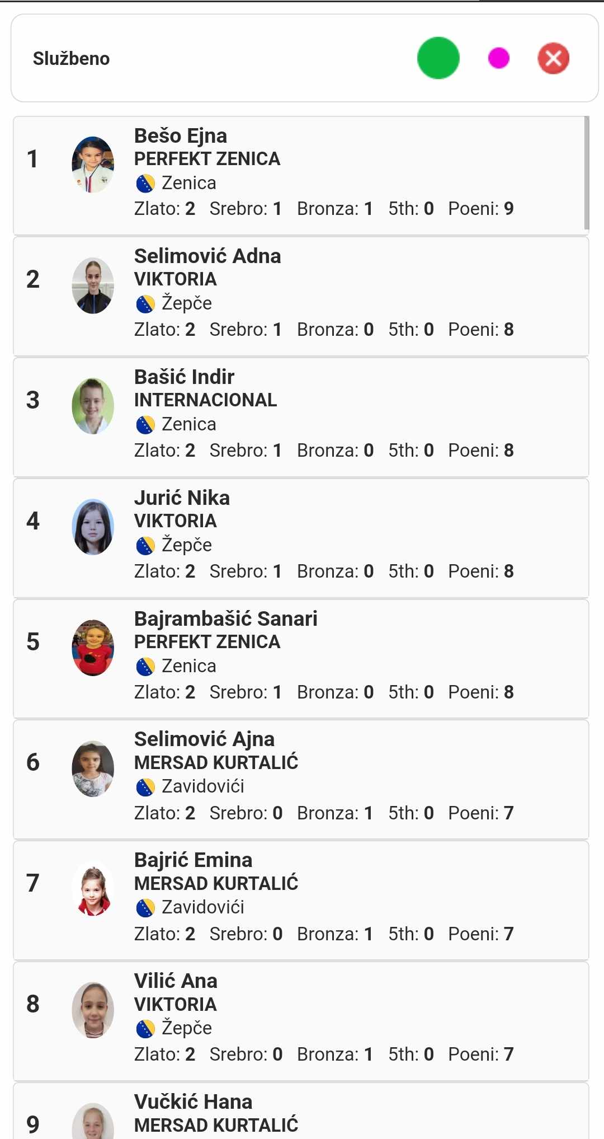This screenshot has width=604, height=1139.
Task: Open Selimović Adna's profile photo
Action: tap(93, 285)
